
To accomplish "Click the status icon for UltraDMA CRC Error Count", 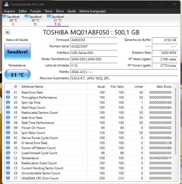I will click(8, 178).
